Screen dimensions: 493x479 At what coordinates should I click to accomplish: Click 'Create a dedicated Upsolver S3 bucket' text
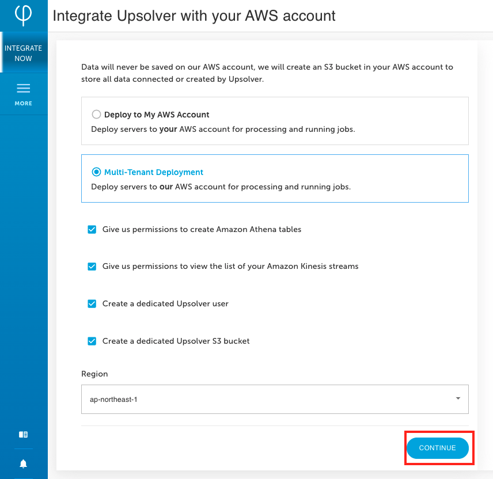point(176,341)
